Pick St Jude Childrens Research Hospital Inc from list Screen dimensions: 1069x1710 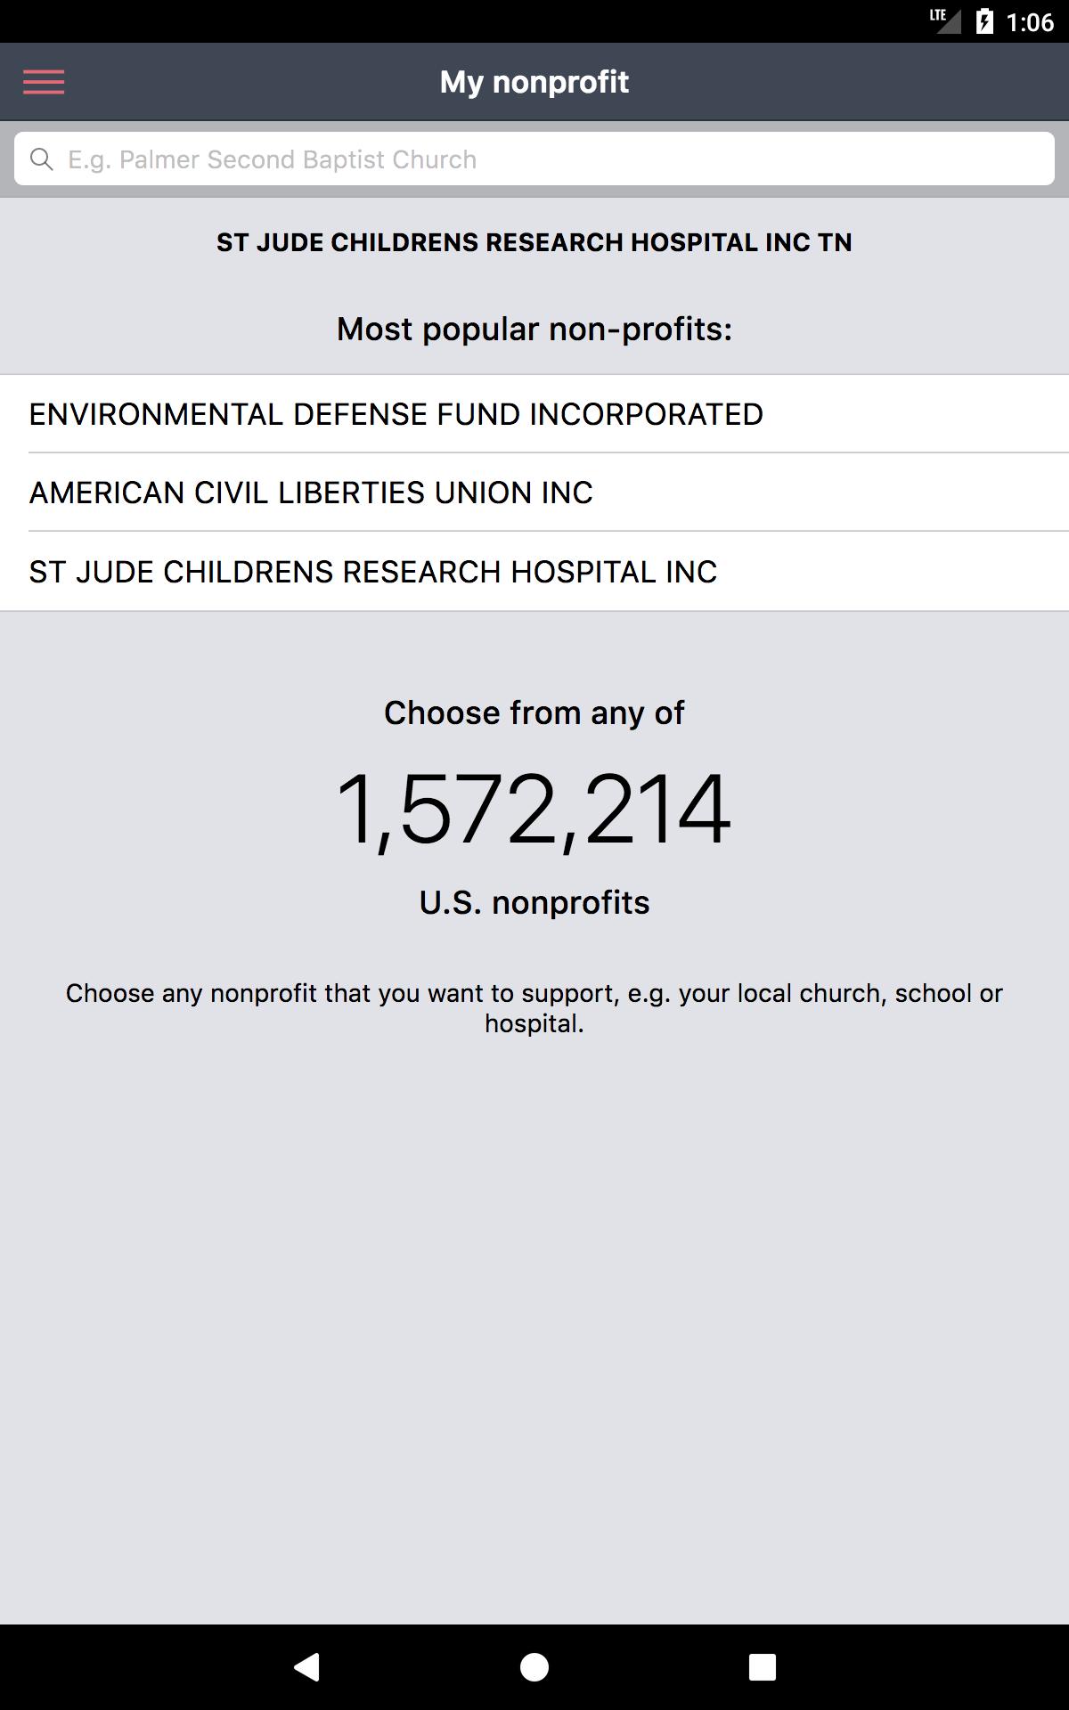[x=373, y=572]
